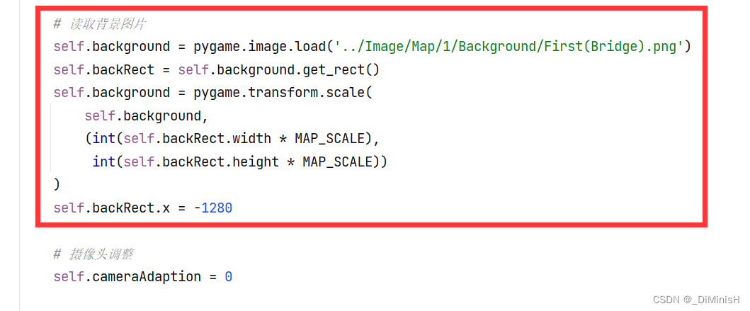750x311 pixels.
Task: Click the lone closing parenthesis line
Action: (57, 185)
